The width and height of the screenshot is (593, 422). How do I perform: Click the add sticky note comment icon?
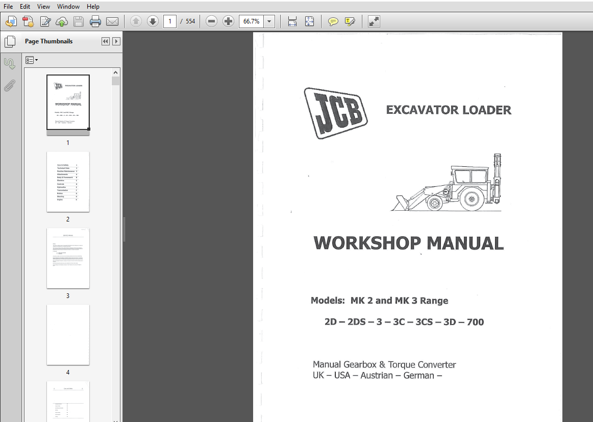pyautogui.click(x=333, y=21)
